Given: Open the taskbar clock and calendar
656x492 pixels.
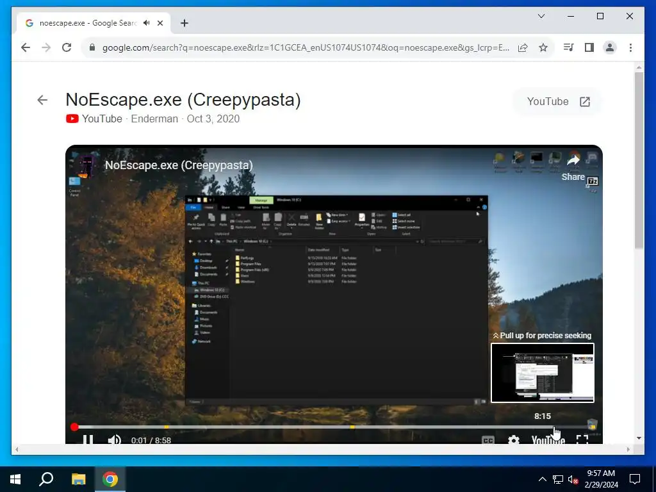Looking at the screenshot, I should click(x=601, y=479).
